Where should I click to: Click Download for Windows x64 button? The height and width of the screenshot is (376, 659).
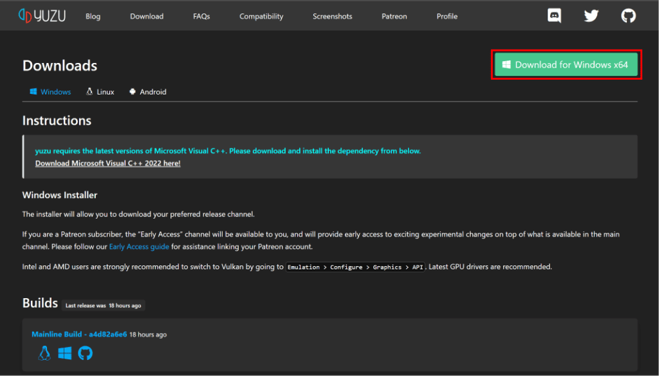pos(566,65)
